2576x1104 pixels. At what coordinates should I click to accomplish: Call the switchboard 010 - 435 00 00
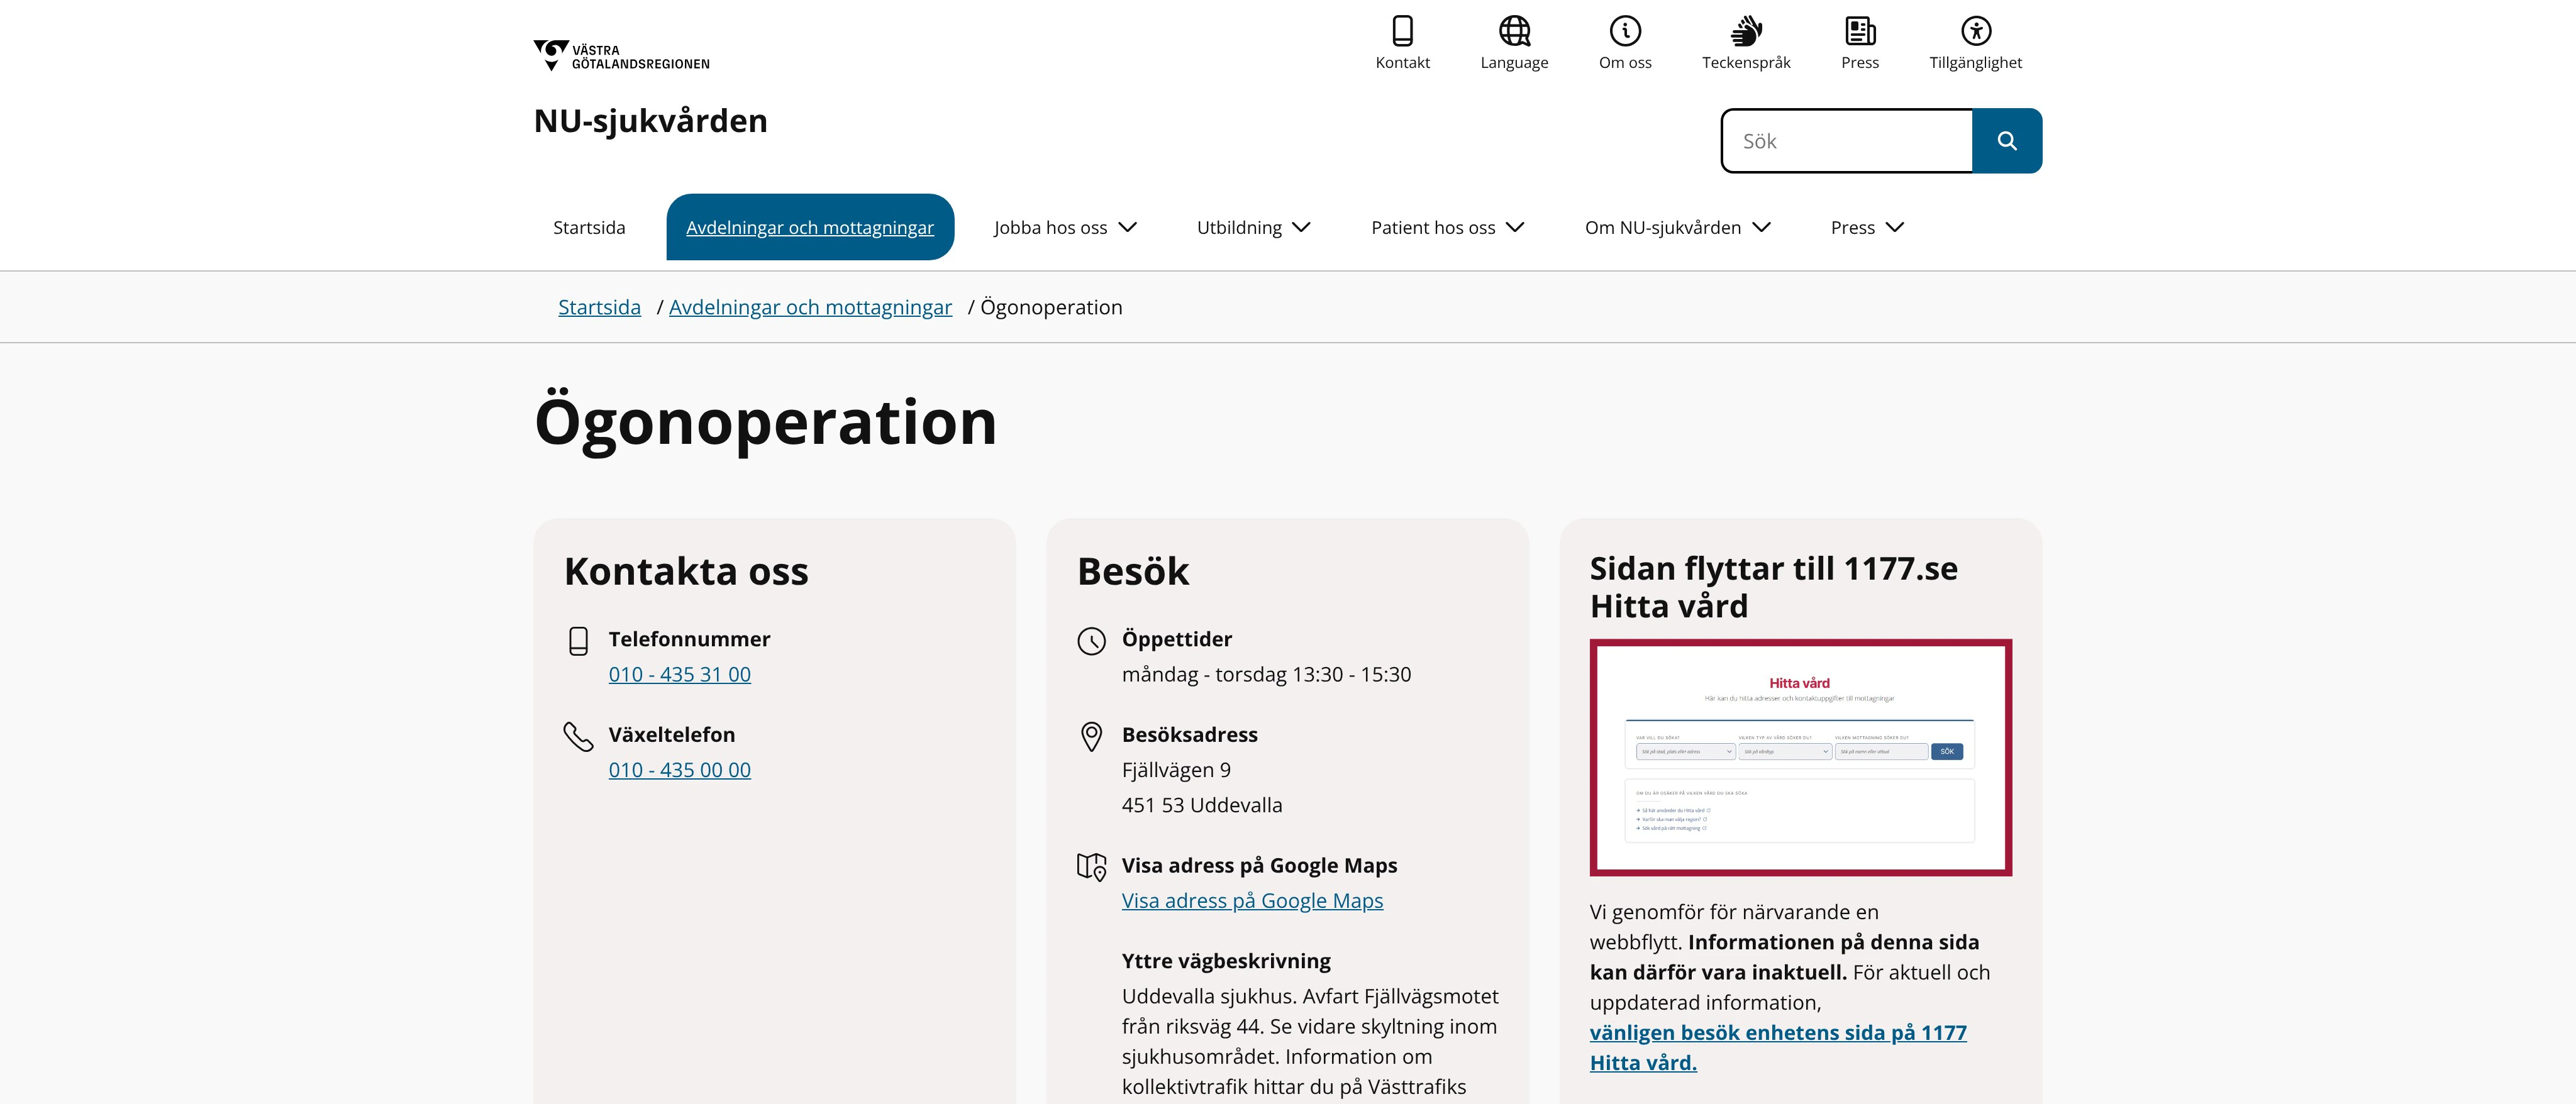point(679,770)
